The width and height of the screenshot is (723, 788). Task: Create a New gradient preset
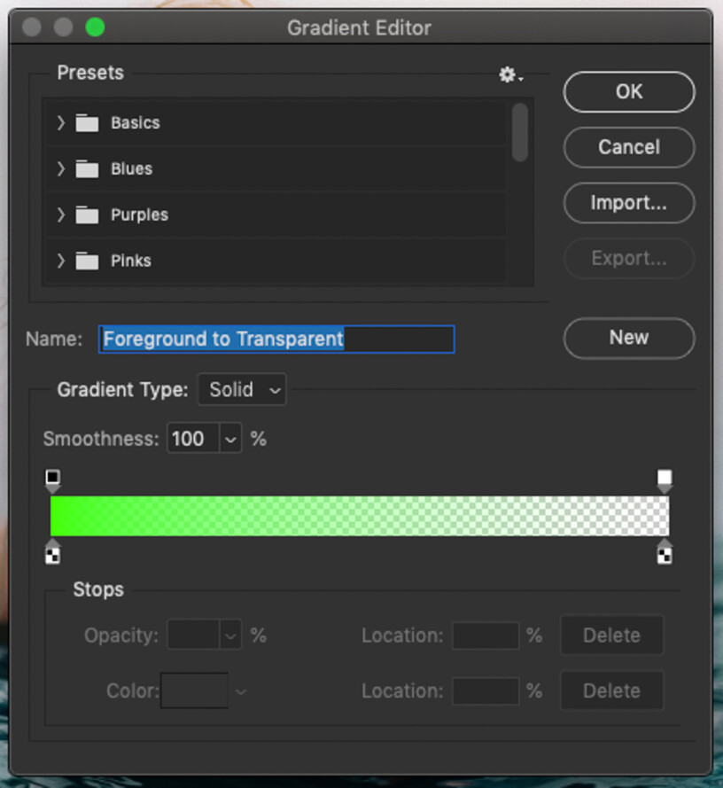tap(628, 338)
